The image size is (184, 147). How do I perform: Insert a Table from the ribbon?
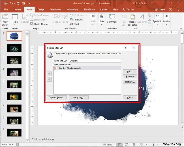[x=15, y=20]
